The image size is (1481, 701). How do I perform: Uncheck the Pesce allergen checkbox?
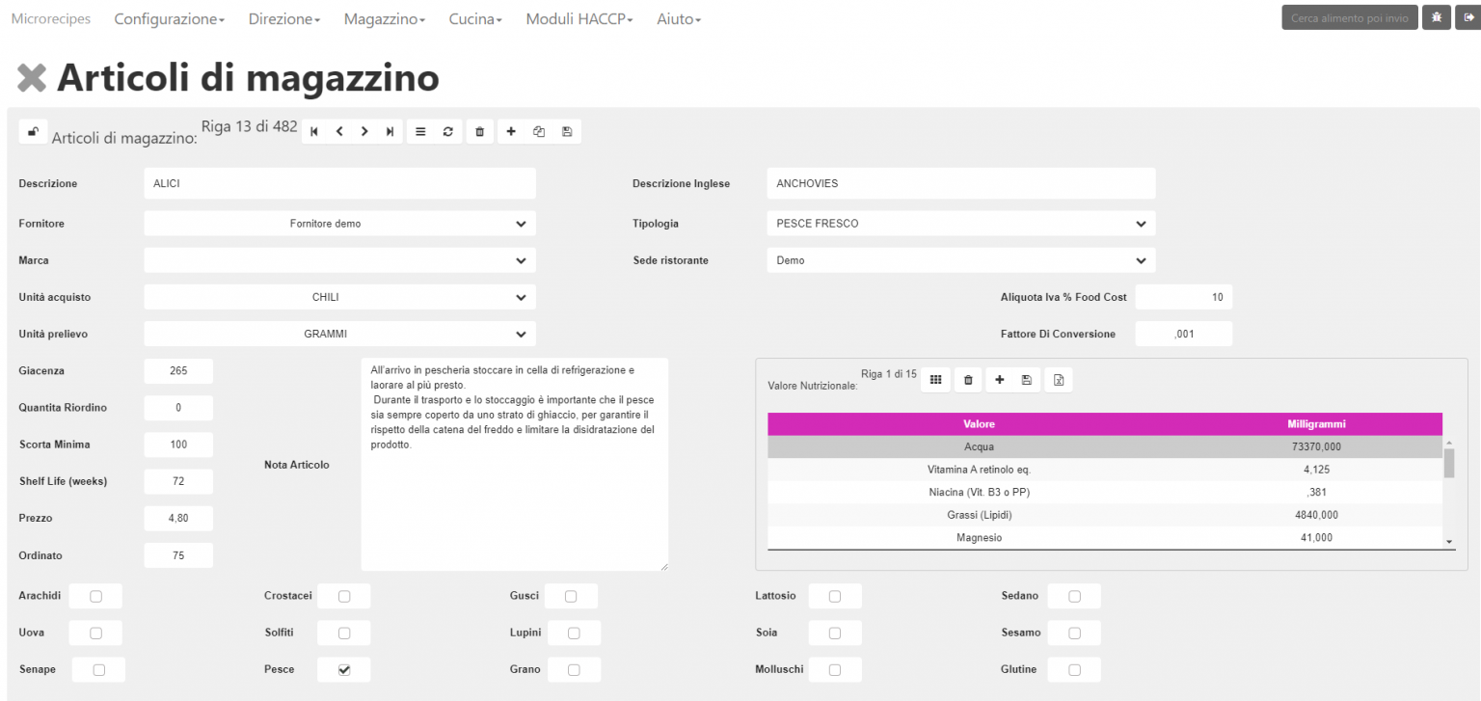click(x=344, y=670)
